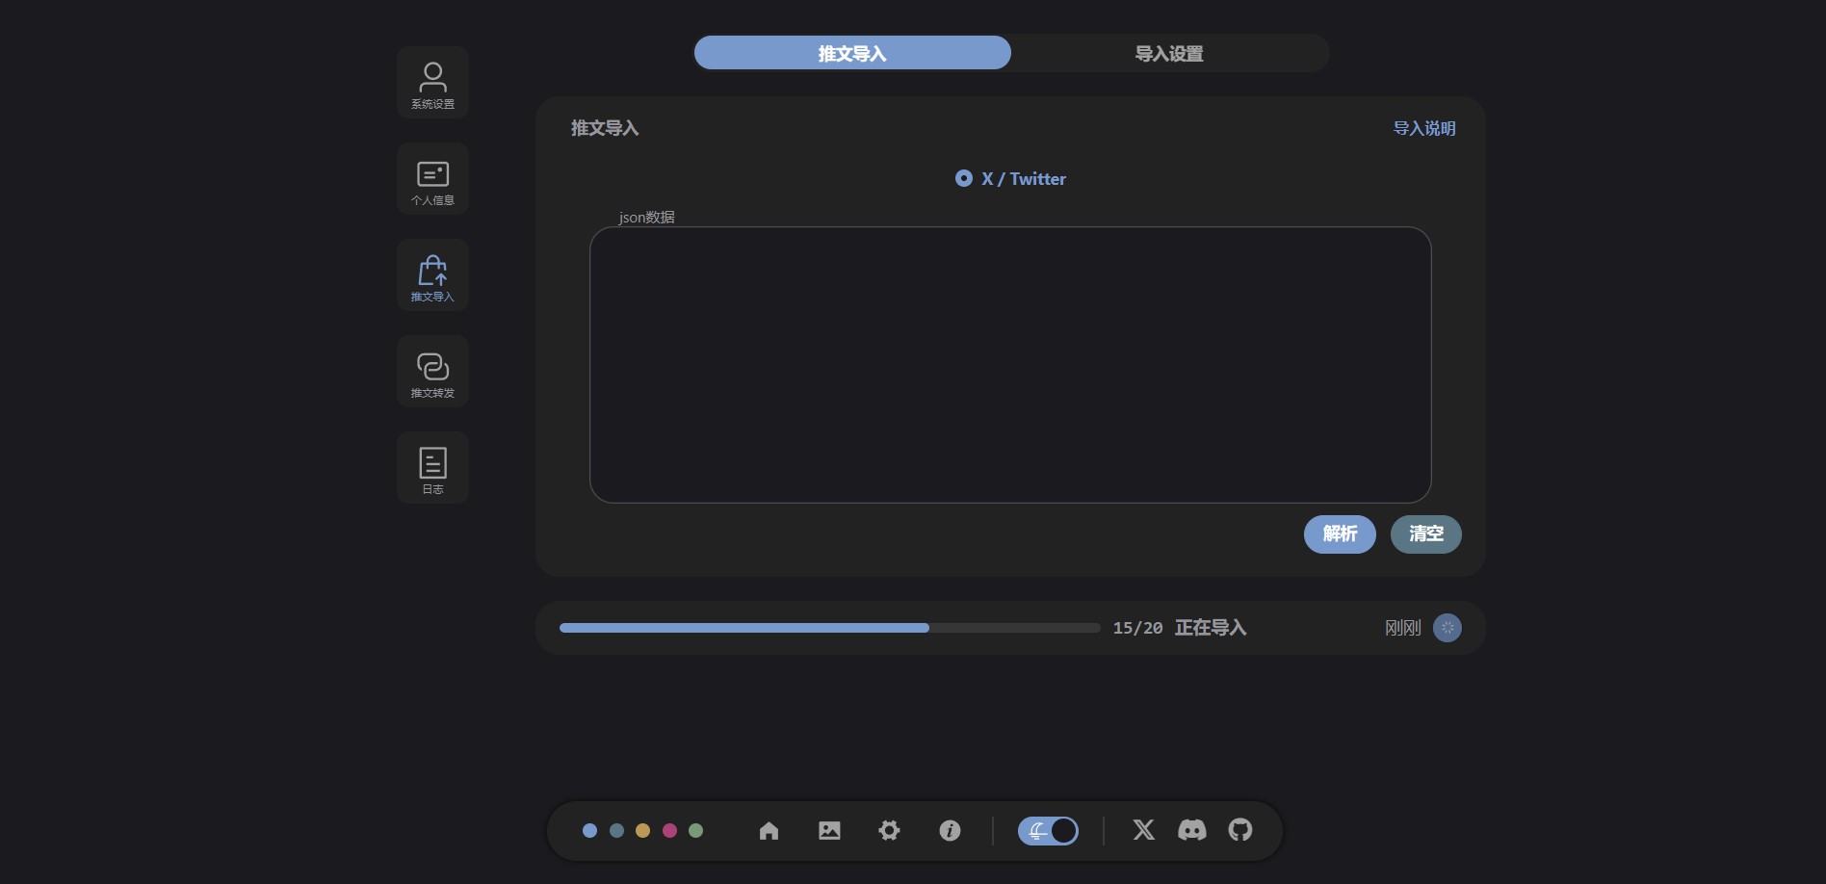Select the X / Twitter radio button
Viewport: 1826px width, 884px height.
[x=964, y=179]
